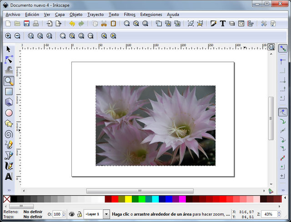This screenshot has height=222, width=291.
Task: Open the Layer 1 dropdown
Action: (x=106, y=214)
